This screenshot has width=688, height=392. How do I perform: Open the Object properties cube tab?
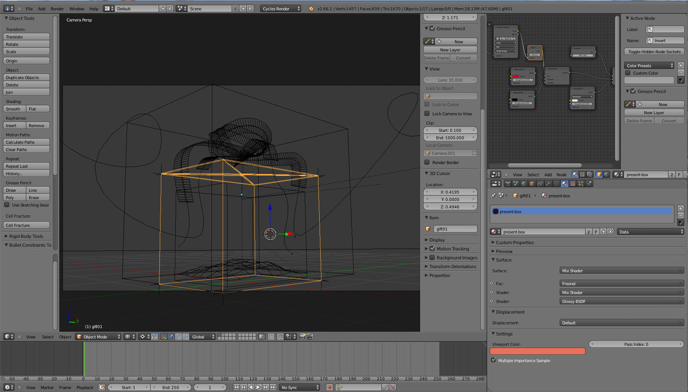click(532, 184)
